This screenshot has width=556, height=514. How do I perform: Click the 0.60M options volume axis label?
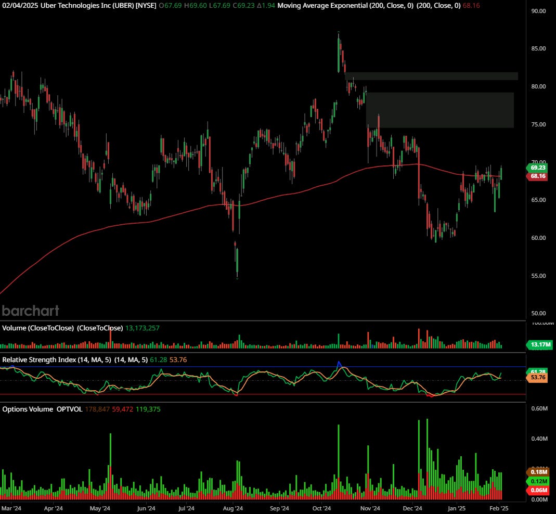(x=539, y=408)
